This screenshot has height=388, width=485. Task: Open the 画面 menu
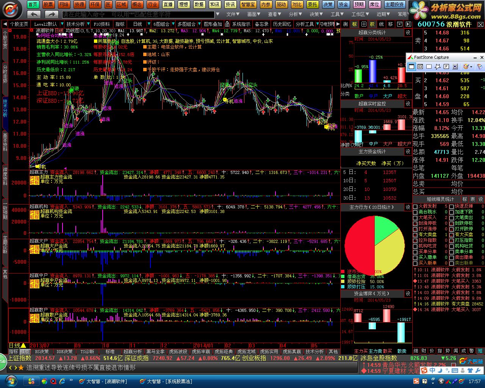[x=253, y=14]
